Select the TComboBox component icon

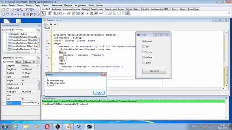[96, 13]
